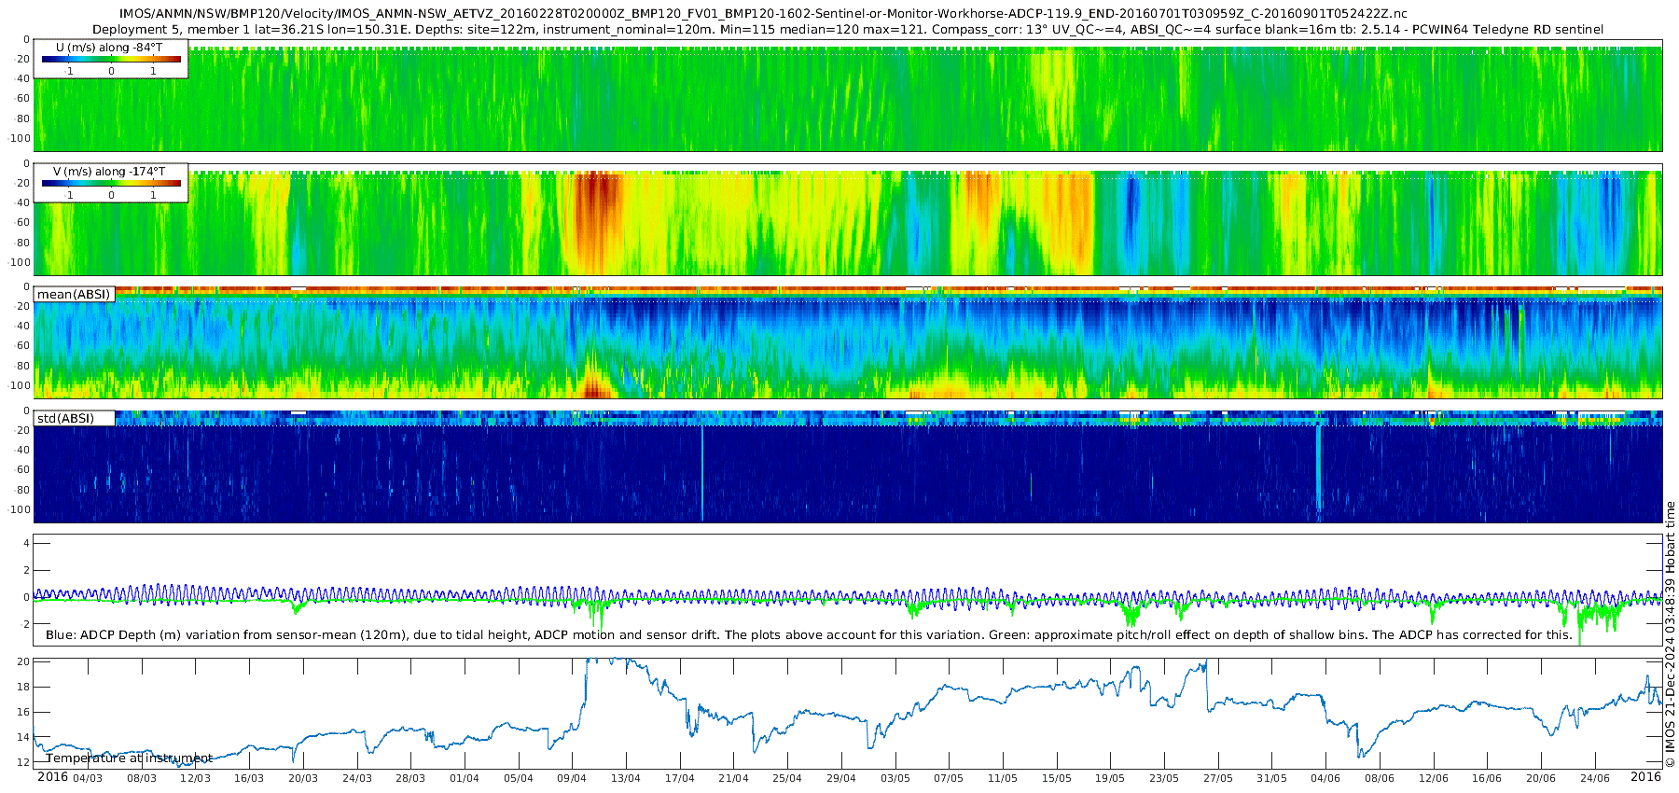Click the 'U (m/s) along -84°T' legend title
1679x793 pixels.
point(109,48)
